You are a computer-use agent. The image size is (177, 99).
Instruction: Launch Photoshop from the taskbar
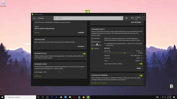56,97
